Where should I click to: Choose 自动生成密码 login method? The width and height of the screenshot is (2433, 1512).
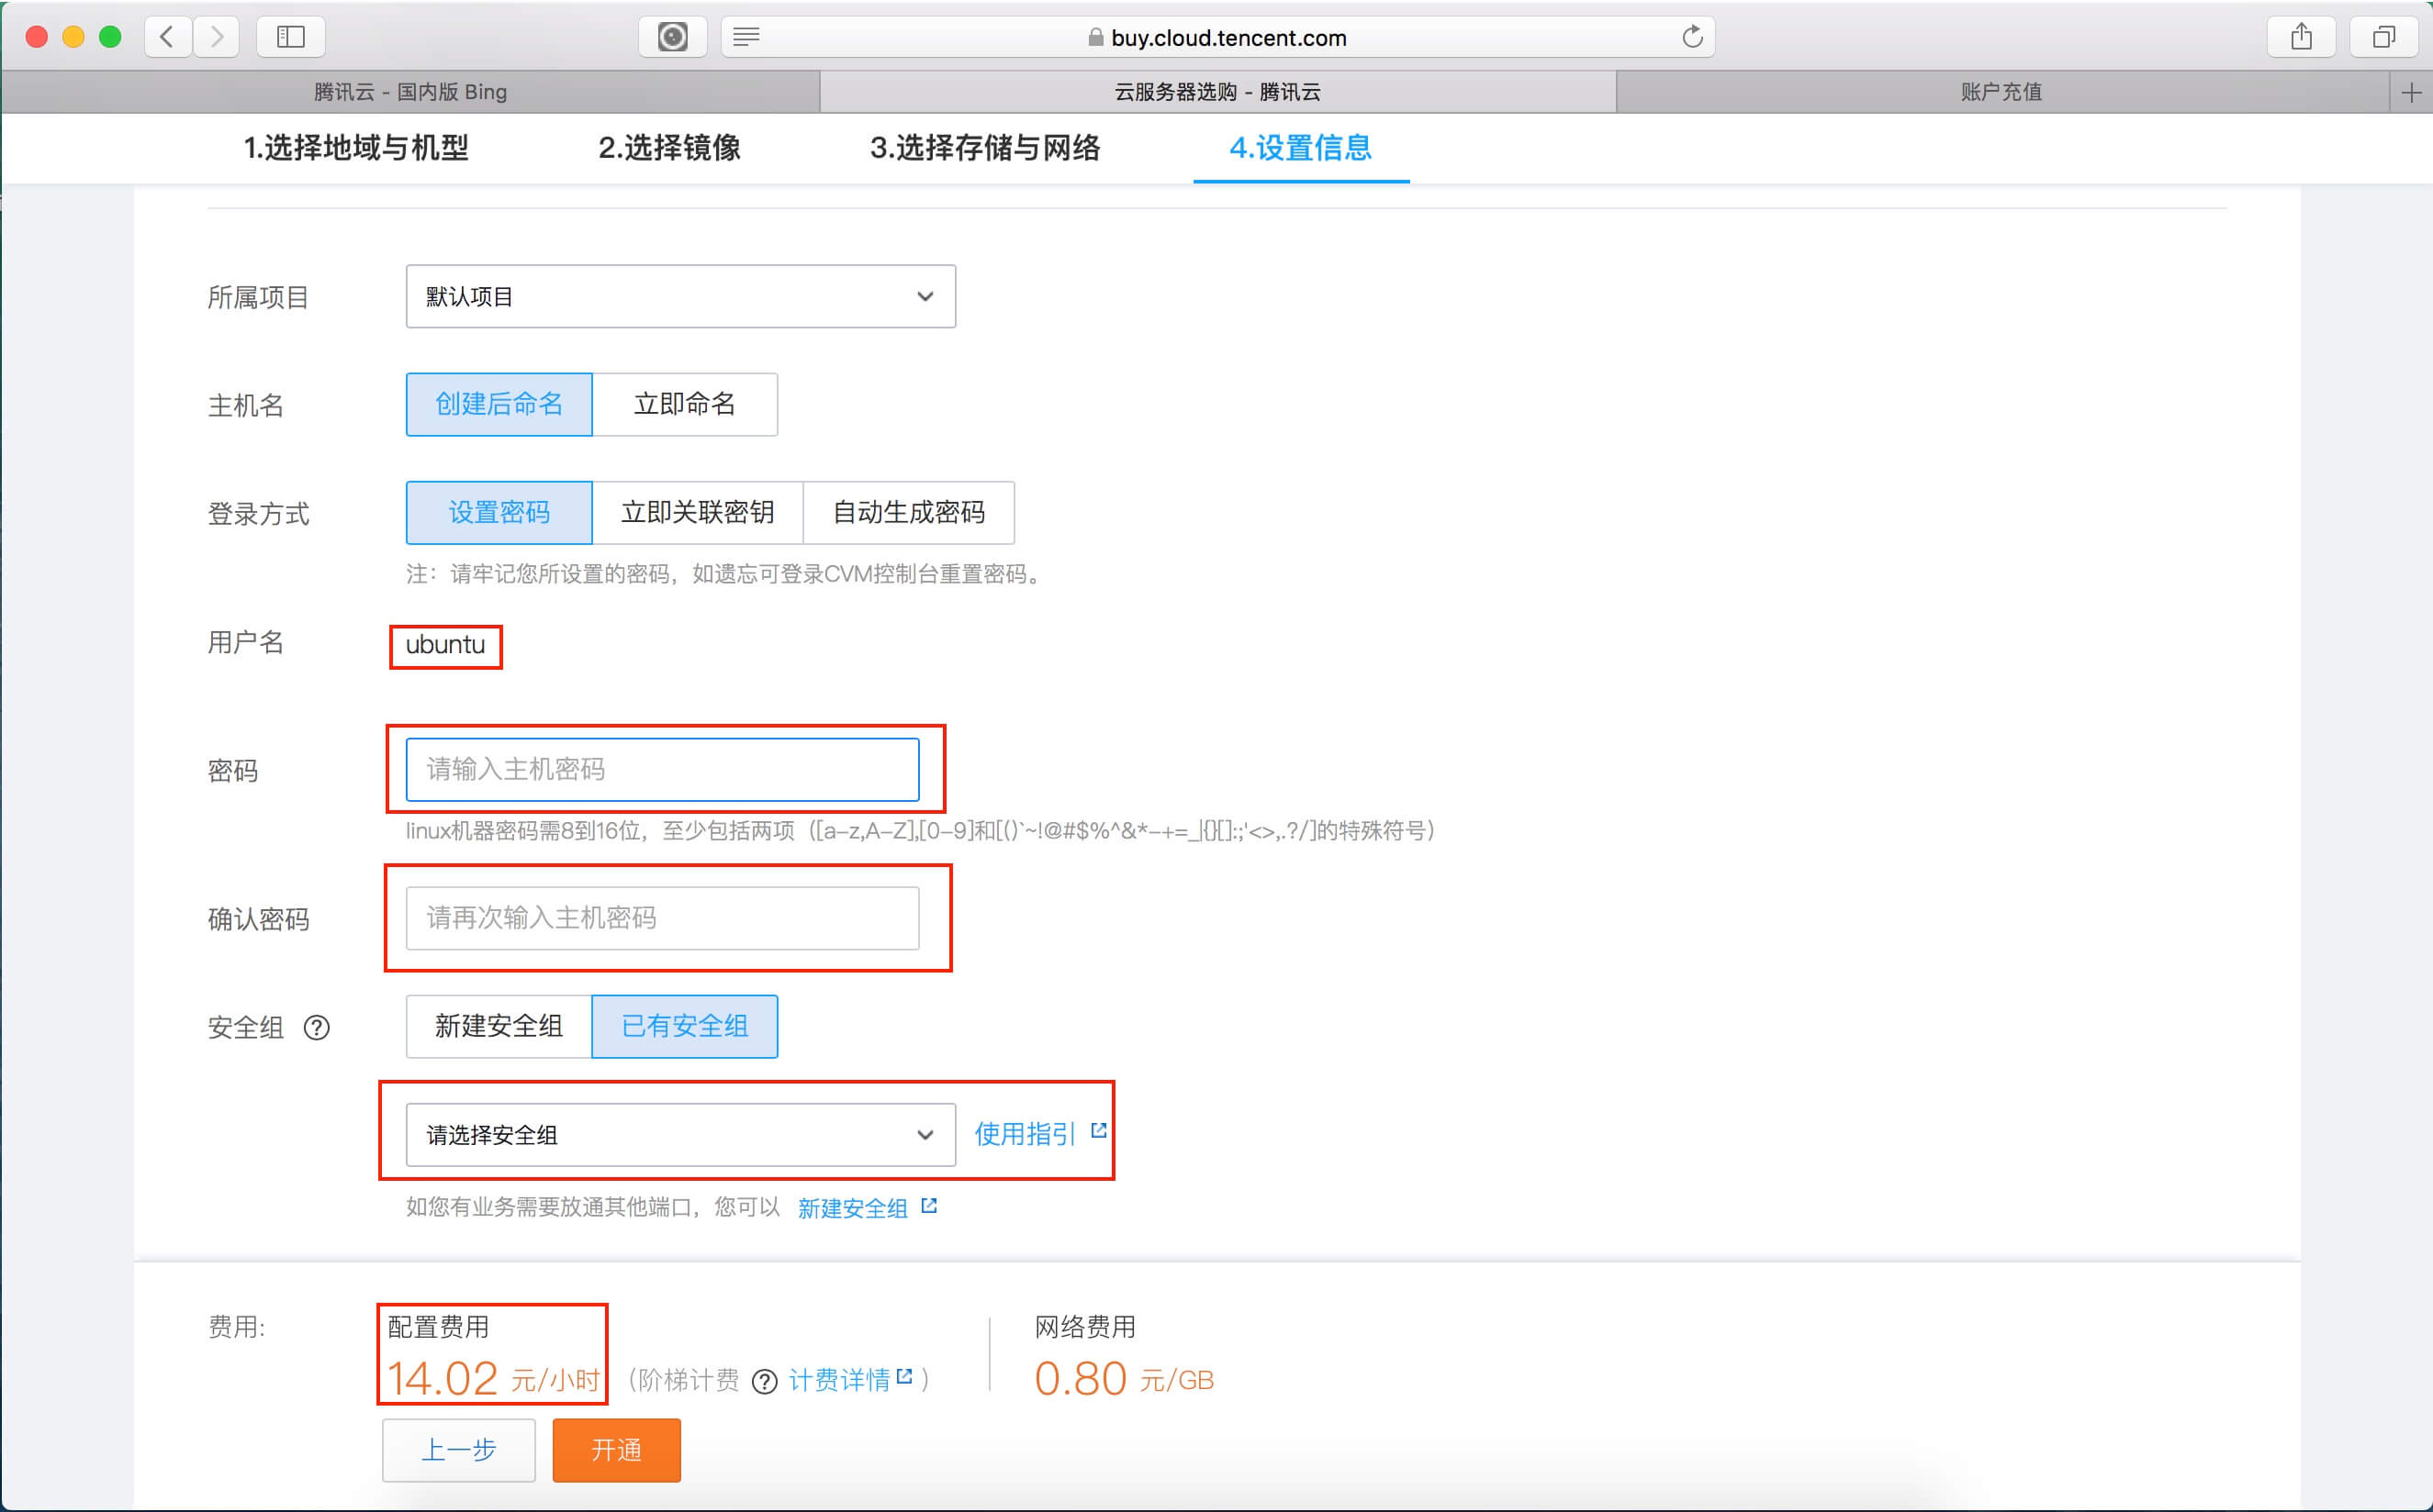point(908,513)
